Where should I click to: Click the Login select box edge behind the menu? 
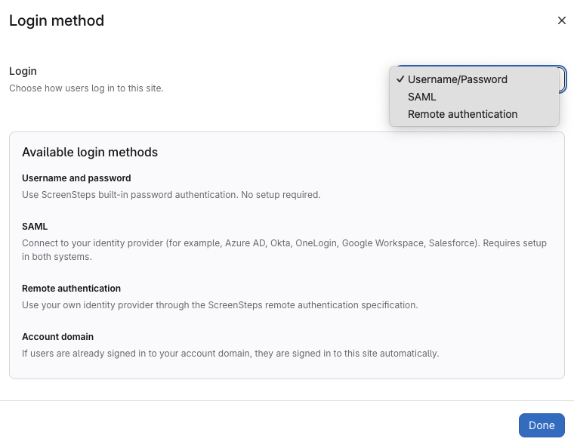tap(563, 79)
